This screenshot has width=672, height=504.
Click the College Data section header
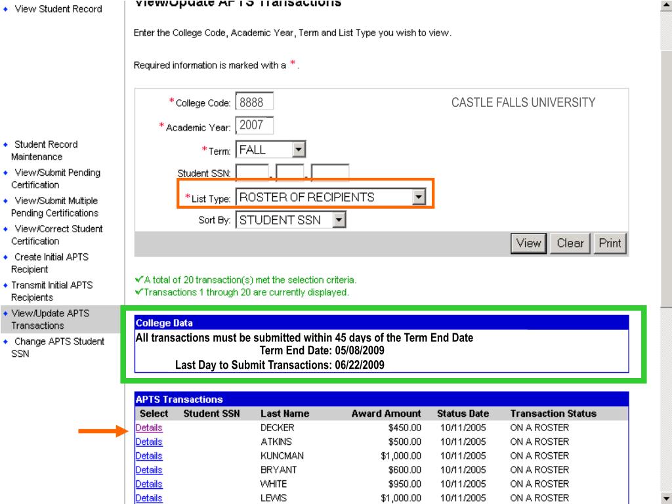(381, 323)
